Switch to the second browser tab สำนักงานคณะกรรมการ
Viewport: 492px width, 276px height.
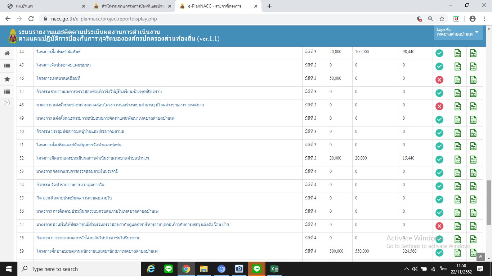pyautogui.click(x=131, y=6)
